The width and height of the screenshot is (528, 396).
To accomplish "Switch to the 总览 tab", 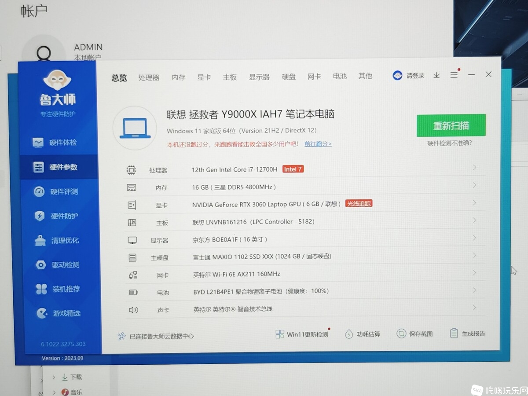I will pyautogui.click(x=119, y=78).
